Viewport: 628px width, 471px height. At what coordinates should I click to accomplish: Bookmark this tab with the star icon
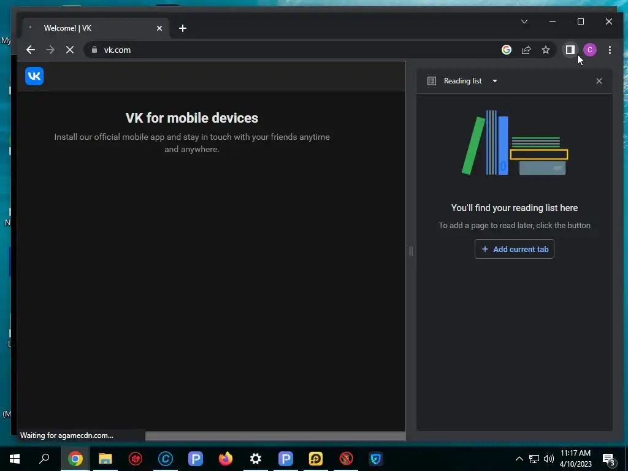pos(545,50)
